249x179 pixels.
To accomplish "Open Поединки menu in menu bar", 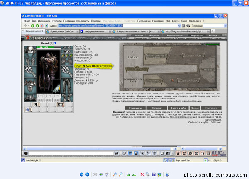I will pos(69,21).
